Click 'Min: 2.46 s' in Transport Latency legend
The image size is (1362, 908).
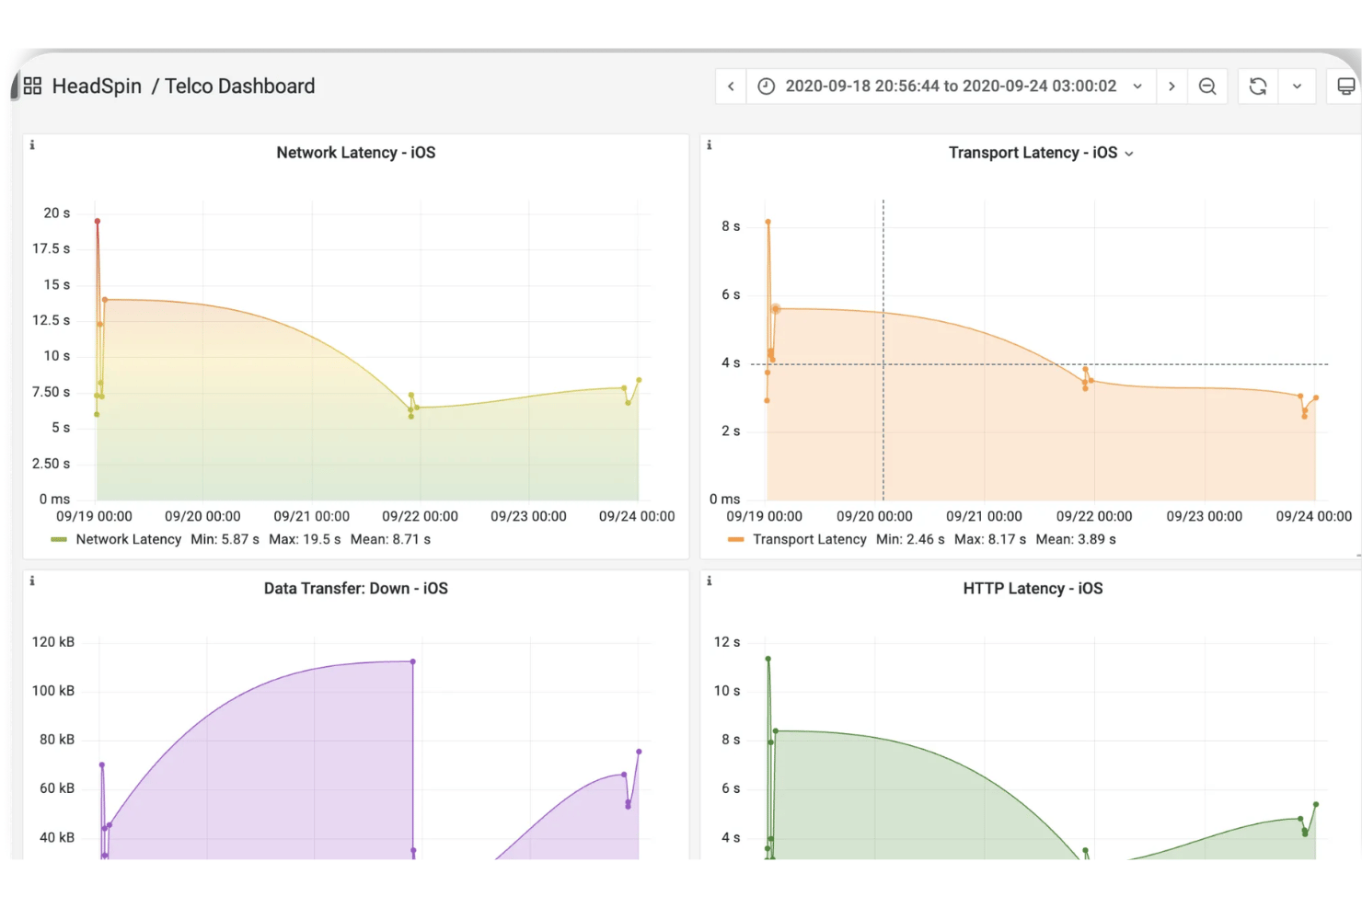pos(910,539)
